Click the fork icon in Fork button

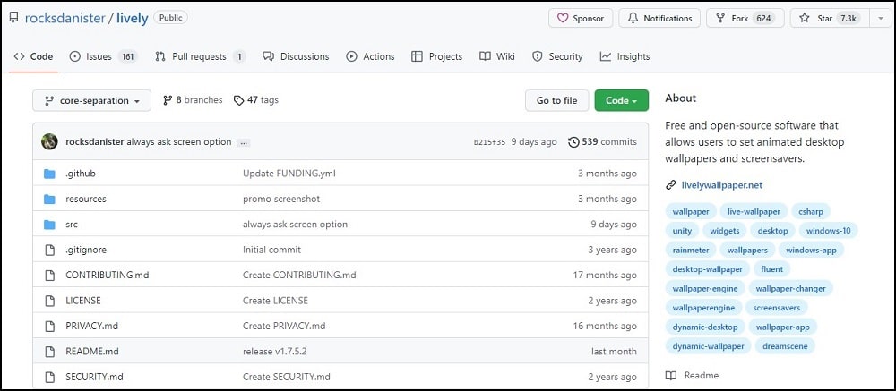pos(720,18)
